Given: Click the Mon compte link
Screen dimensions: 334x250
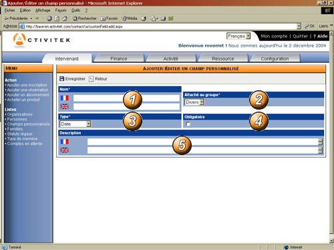Looking at the screenshot, I should click(274, 36).
